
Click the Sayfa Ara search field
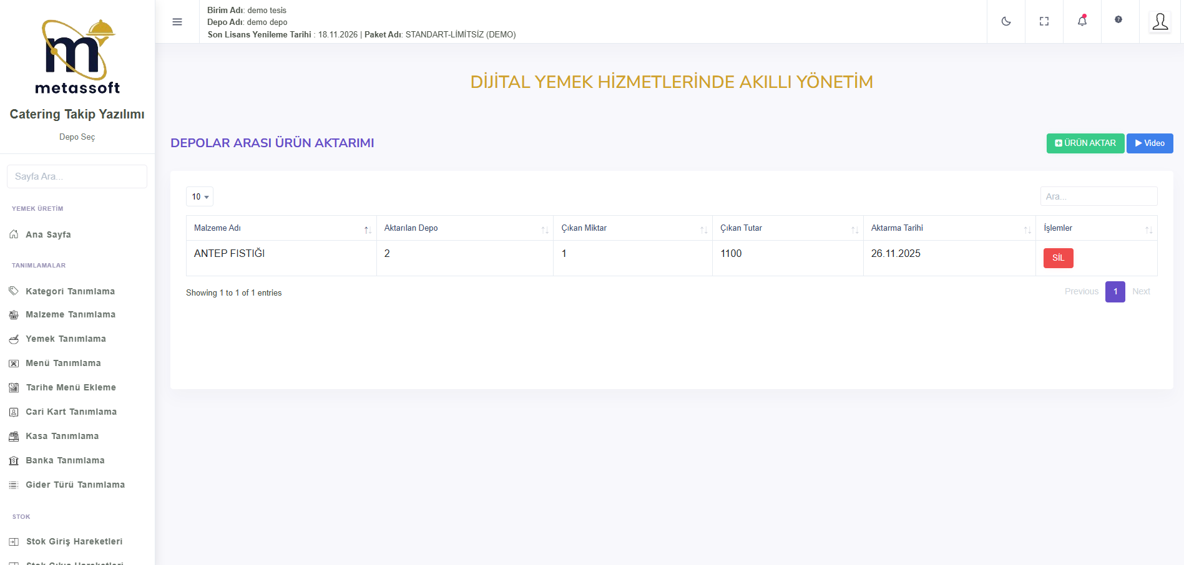[77, 176]
